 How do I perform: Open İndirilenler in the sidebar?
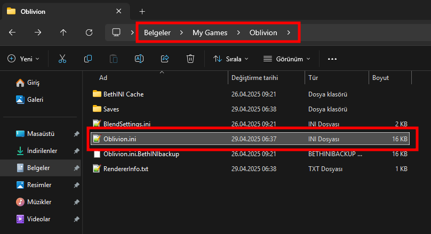coord(37,151)
